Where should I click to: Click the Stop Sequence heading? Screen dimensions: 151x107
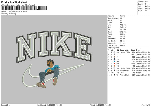pos(114,48)
